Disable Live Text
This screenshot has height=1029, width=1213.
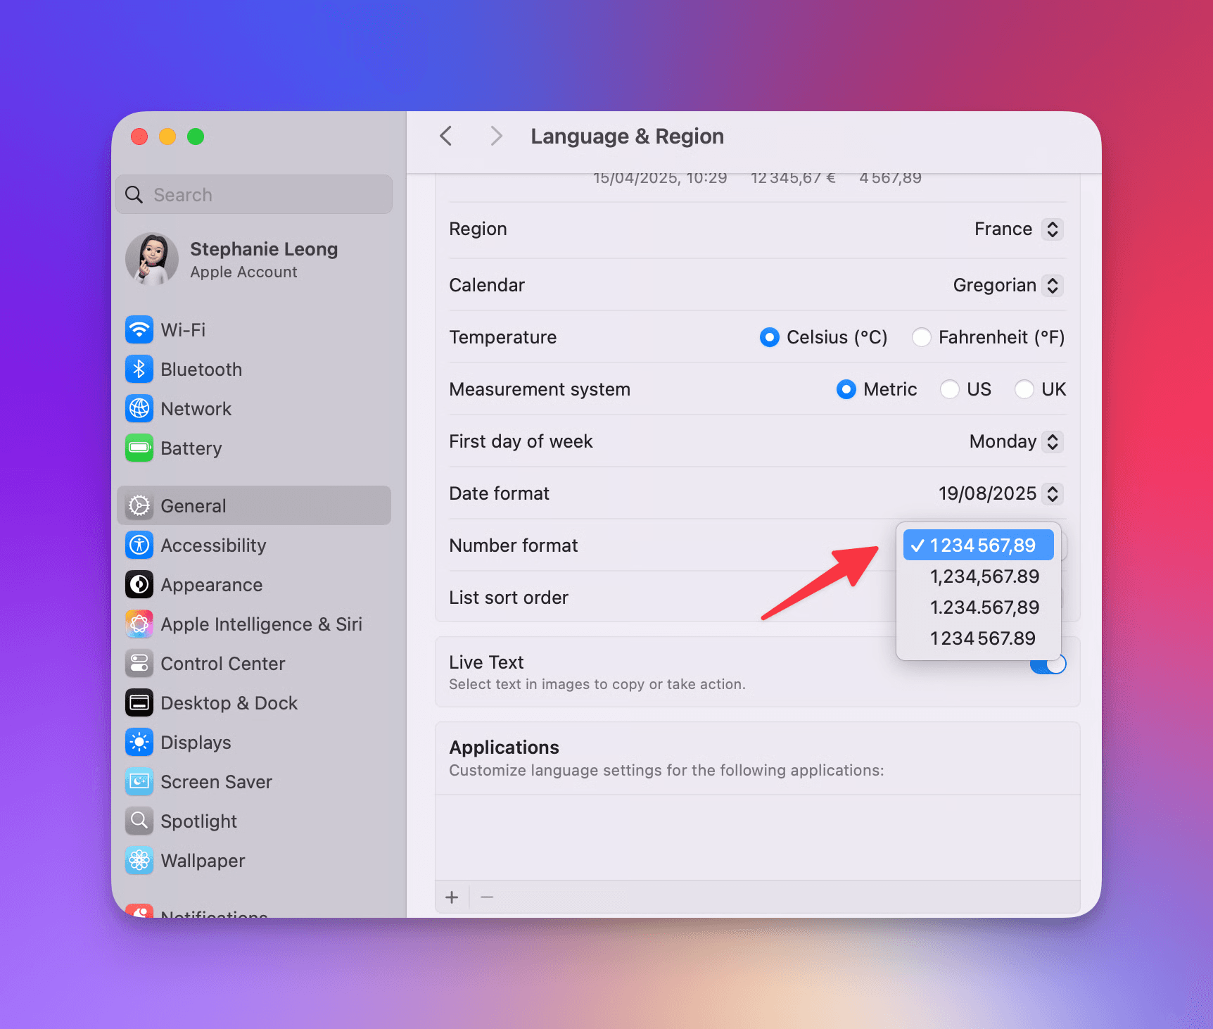pyautogui.click(x=1048, y=662)
